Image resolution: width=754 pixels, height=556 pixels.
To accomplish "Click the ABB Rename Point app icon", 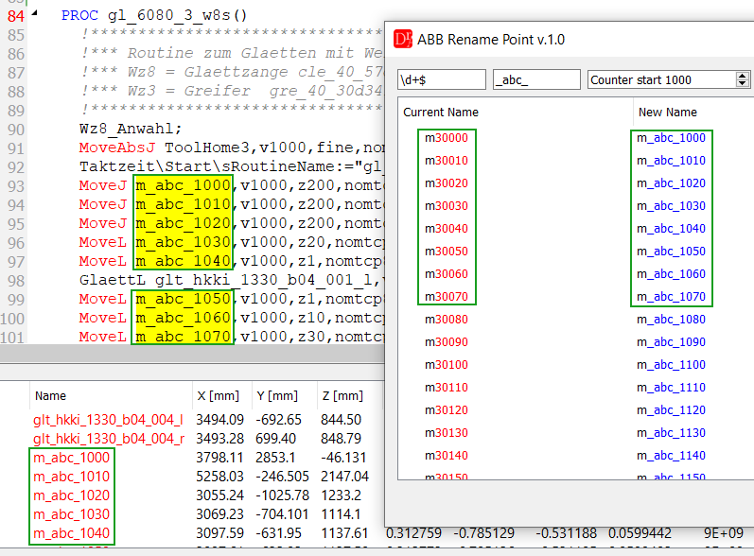I will coord(402,40).
